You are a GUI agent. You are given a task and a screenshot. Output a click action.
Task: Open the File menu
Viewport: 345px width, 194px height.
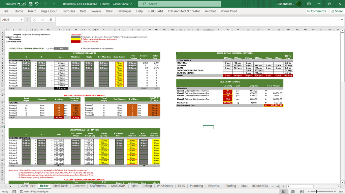6,11
